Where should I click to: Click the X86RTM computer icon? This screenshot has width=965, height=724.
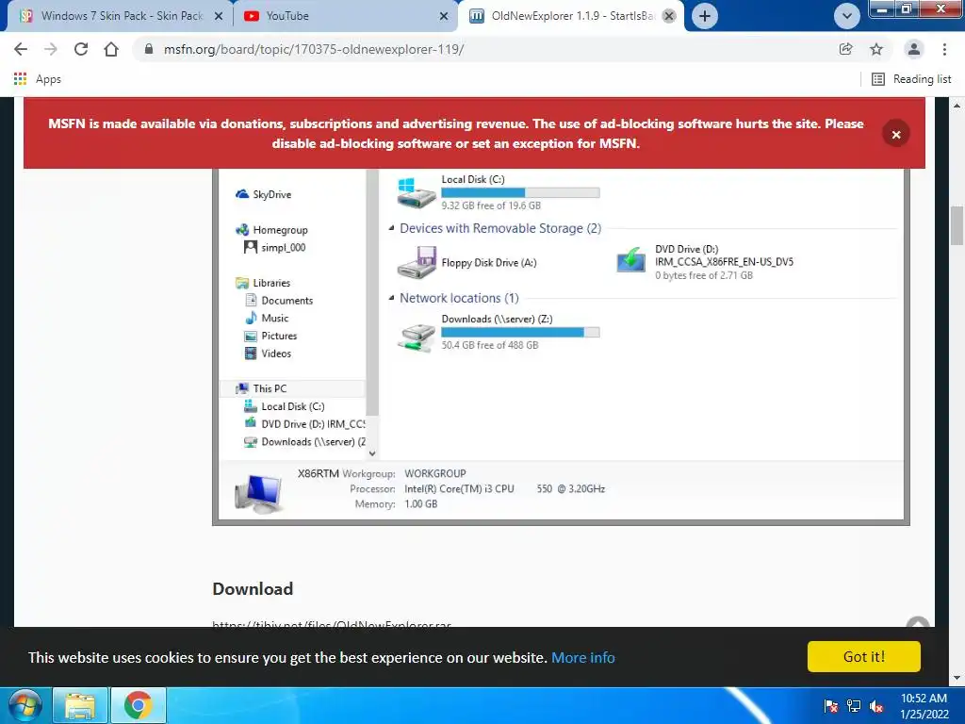[x=258, y=493]
